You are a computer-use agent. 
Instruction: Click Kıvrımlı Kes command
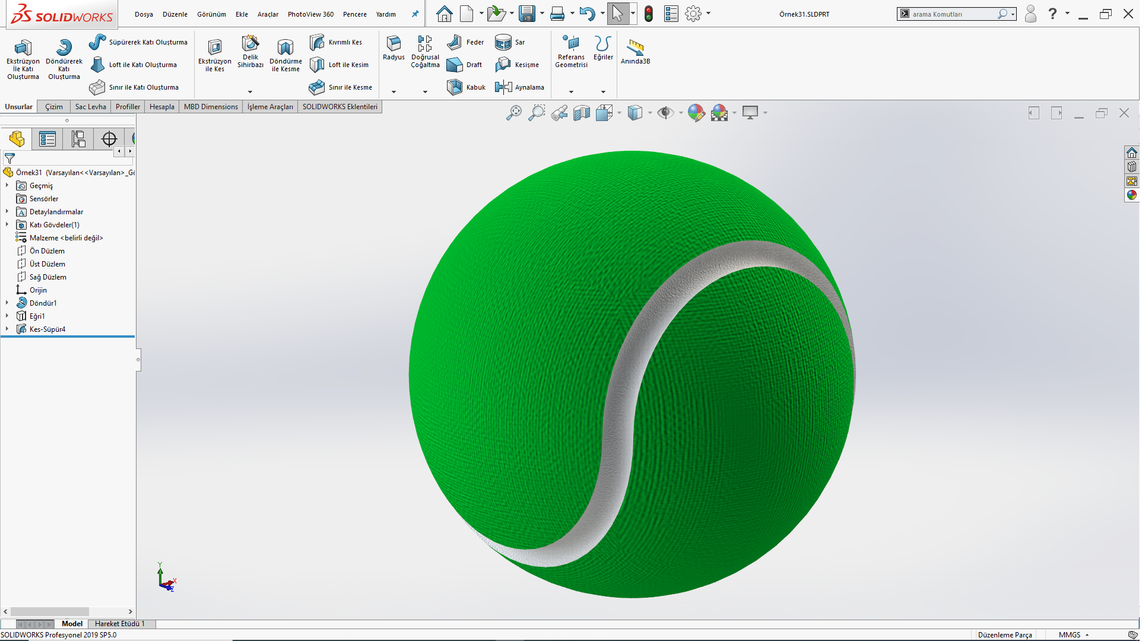(336, 42)
